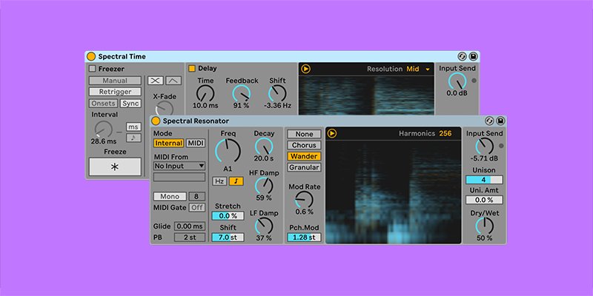593x296 pixels.
Task: Click Spectral Time spectrogram display
Action: click(x=366, y=95)
